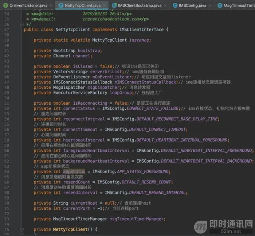Click the heartbeatInterval field name on line 58
Screen dimensions: 255x236
(x=84, y=140)
